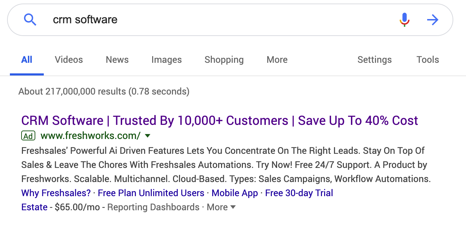This screenshot has height=230, width=466.
Task: Select the All results tab
Action: point(27,60)
